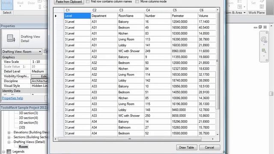Click the minimize view window icon
274x154 pixels.
(256, 27)
